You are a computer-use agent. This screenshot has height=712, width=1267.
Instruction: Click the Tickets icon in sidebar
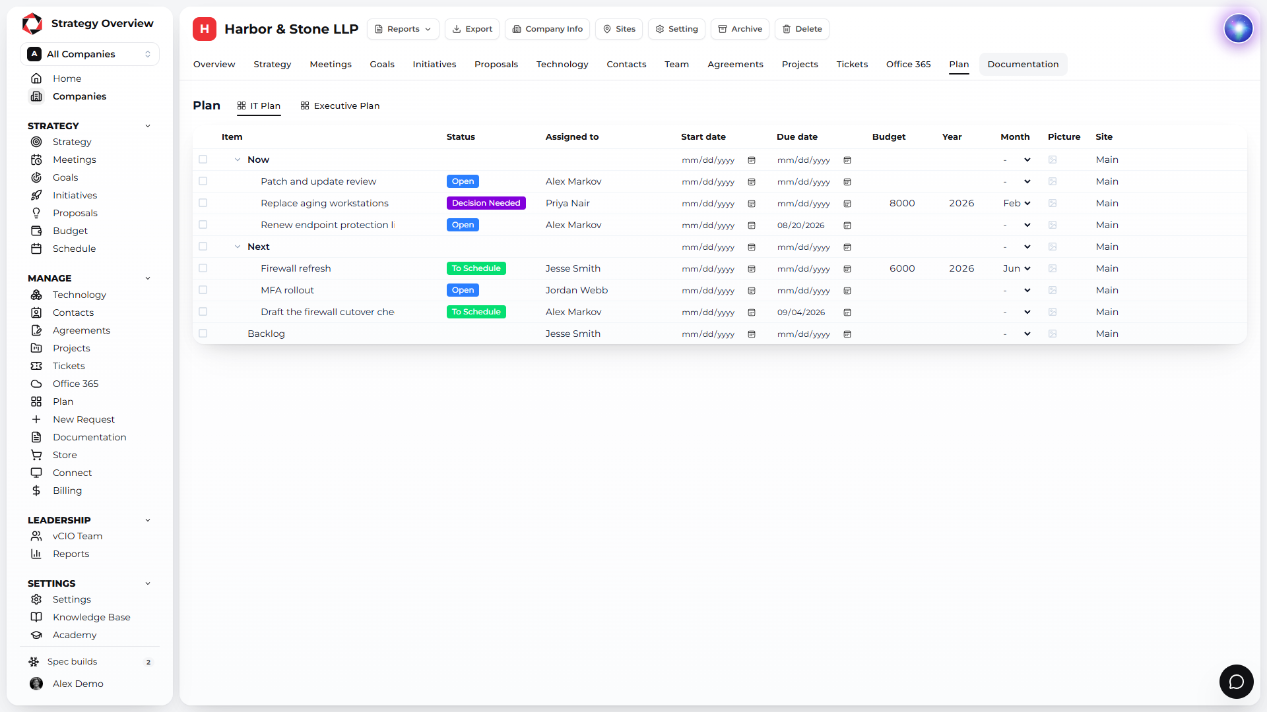tap(36, 366)
